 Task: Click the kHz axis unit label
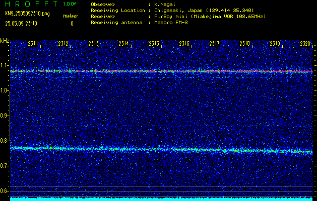click(5, 41)
